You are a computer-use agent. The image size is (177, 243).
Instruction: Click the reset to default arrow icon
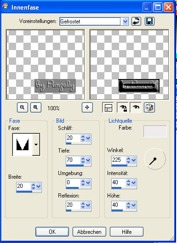tap(136, 22)
